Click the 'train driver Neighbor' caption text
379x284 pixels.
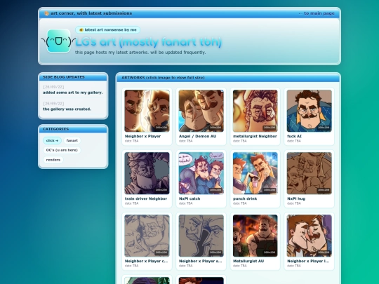(x=146, y=198)
